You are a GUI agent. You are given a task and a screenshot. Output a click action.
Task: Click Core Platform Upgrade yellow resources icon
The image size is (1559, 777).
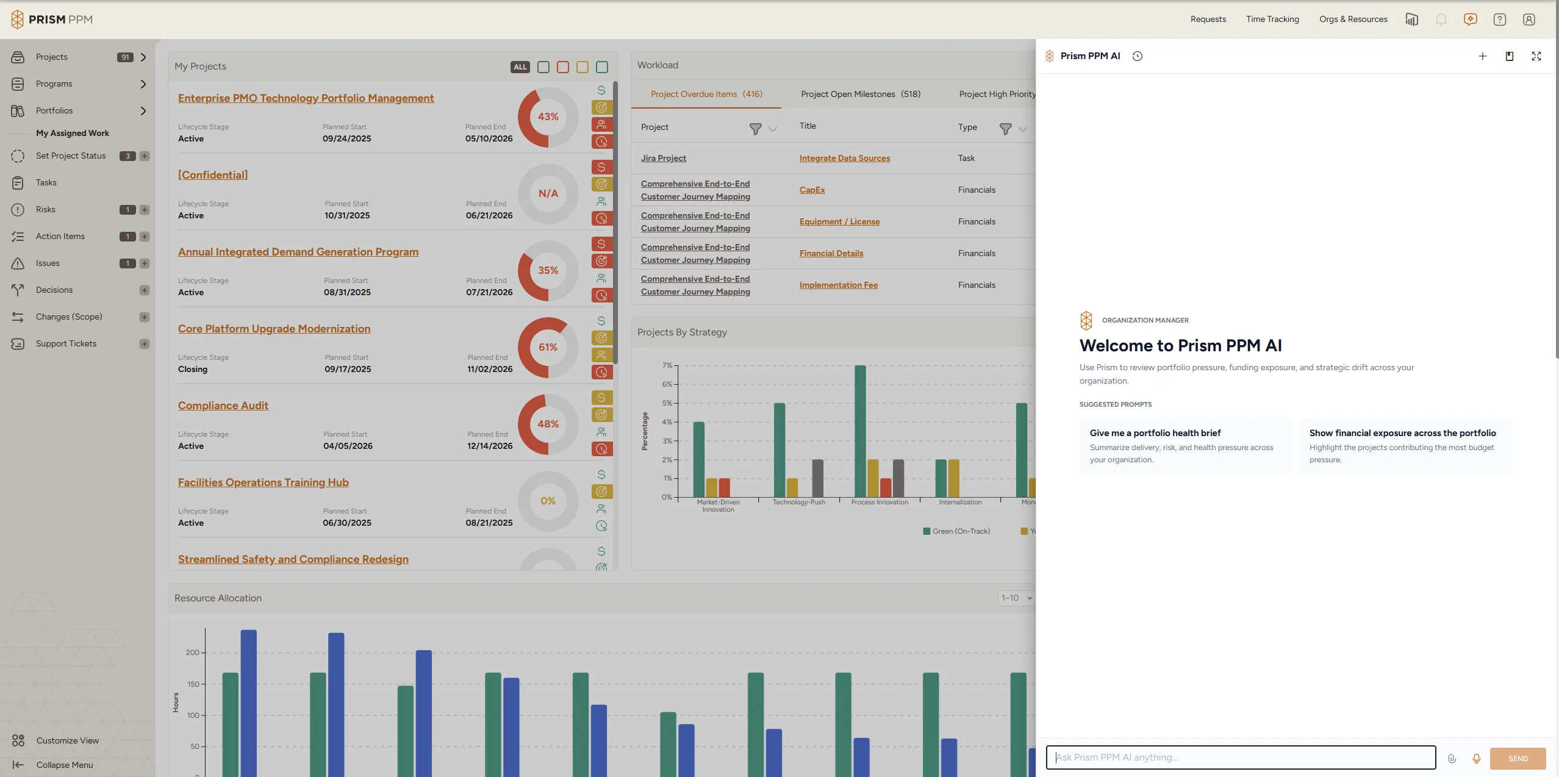(601, 355)
